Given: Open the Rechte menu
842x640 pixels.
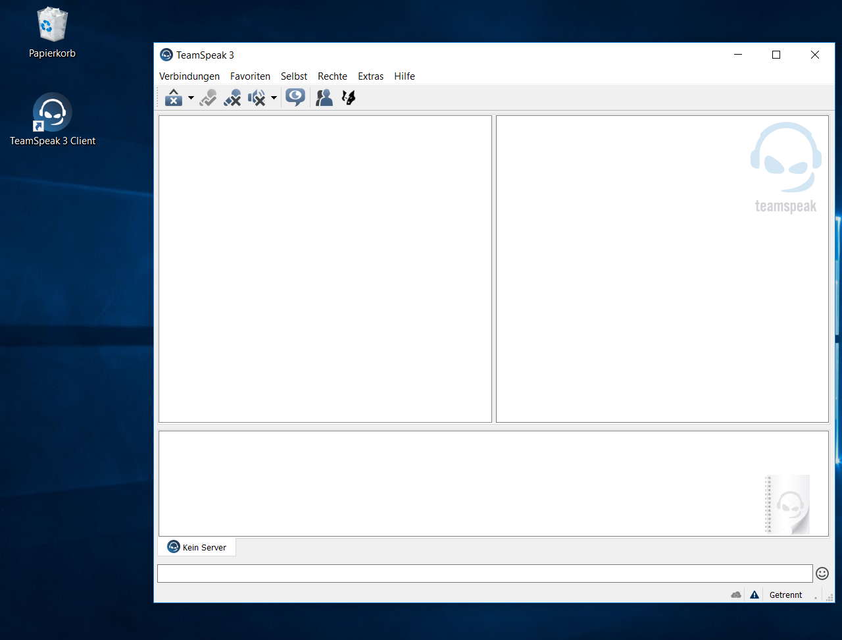Looking at the screenshot, I should pyautogui.click(x=332, y=76).
